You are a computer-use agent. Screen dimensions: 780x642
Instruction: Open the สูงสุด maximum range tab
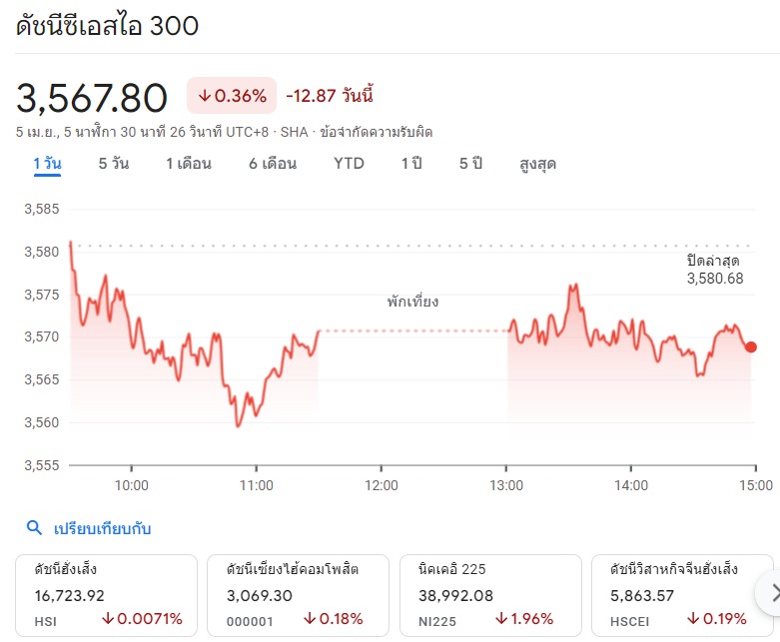pyautogui.click(x=537, y=164)
